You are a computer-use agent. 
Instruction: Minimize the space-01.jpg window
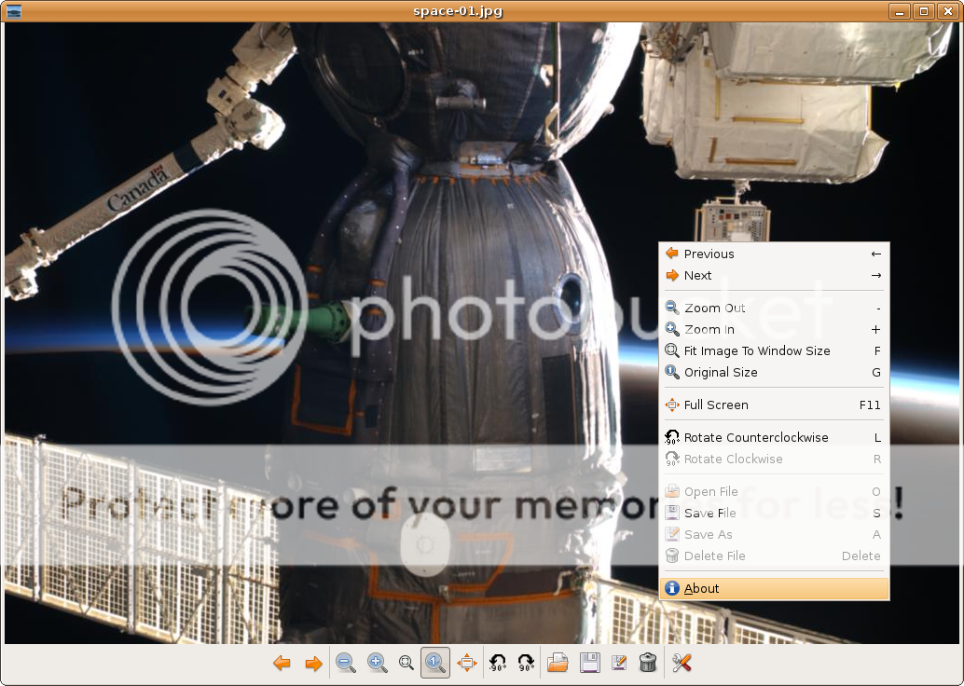coord(899,11)
